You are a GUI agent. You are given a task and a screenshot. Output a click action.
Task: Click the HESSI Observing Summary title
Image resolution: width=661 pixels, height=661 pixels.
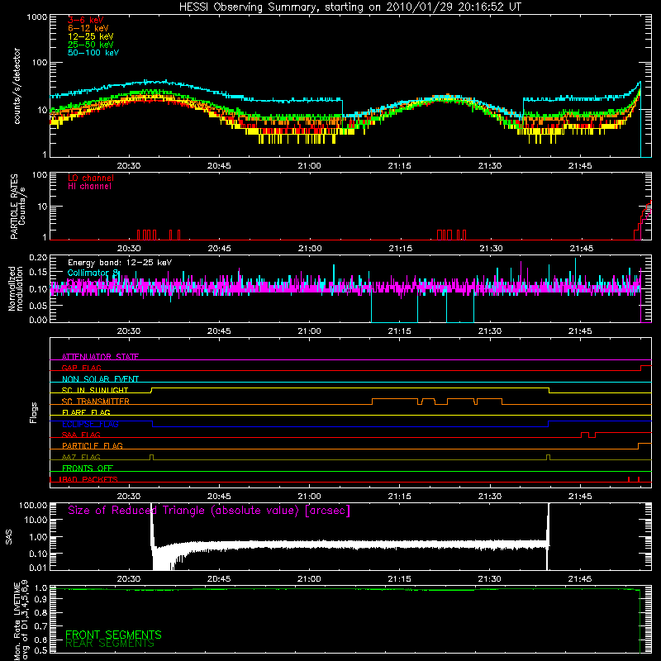point(350,7)
